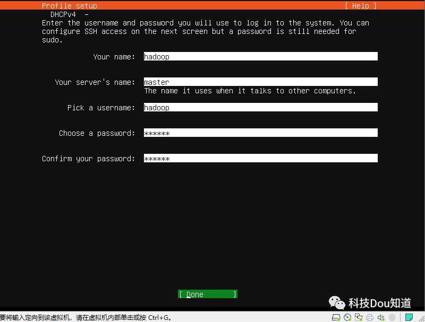425x322 pixels.
Task: Click the 'Enter the username and password' instruction
Action: pos(206,31)
